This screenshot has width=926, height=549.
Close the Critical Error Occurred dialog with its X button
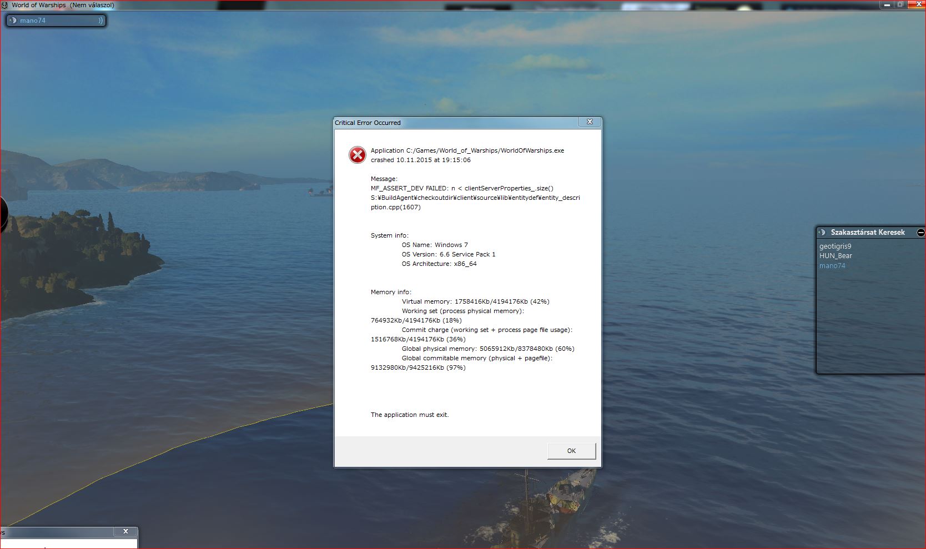590,122
